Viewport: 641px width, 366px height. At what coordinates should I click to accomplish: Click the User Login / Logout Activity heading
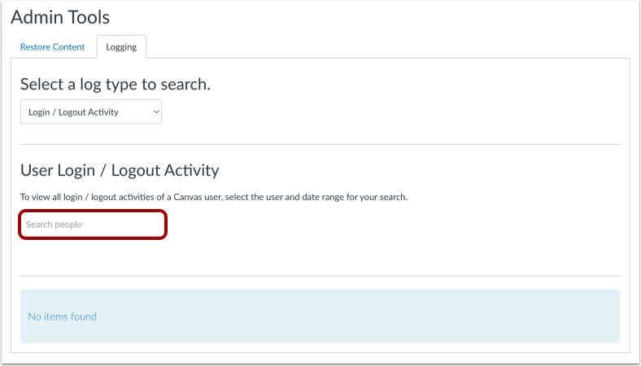coord(120,170)
